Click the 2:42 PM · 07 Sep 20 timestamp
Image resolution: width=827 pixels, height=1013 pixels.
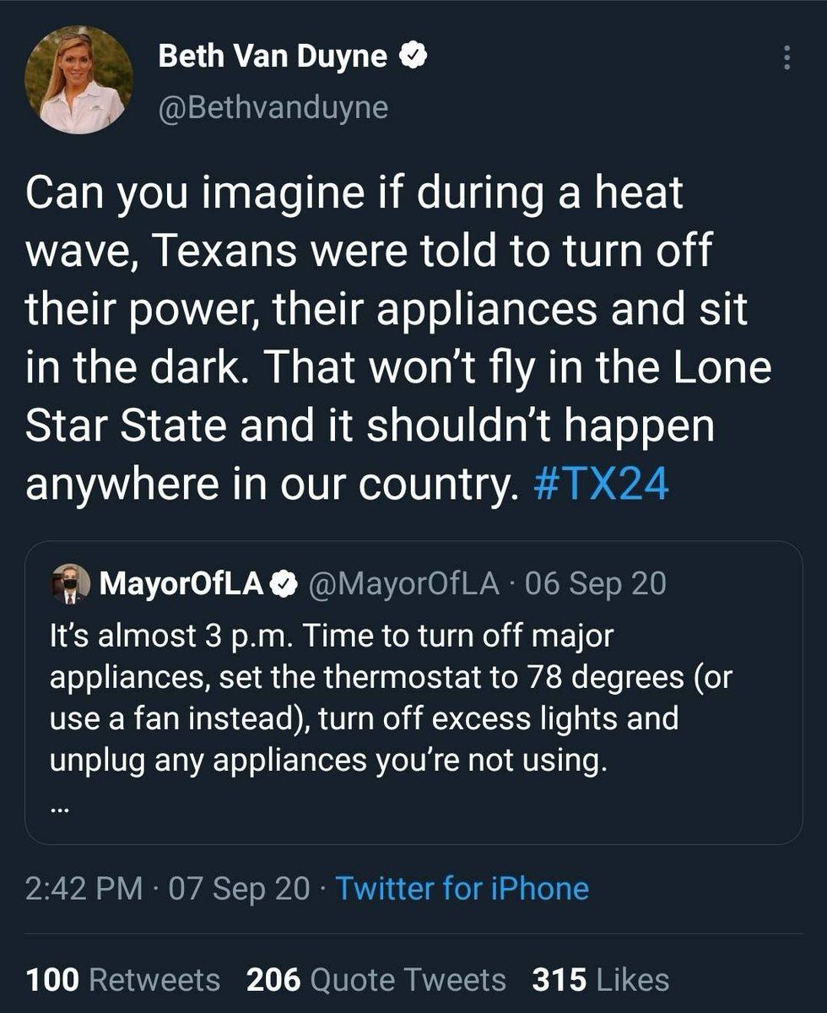(168, 889)
